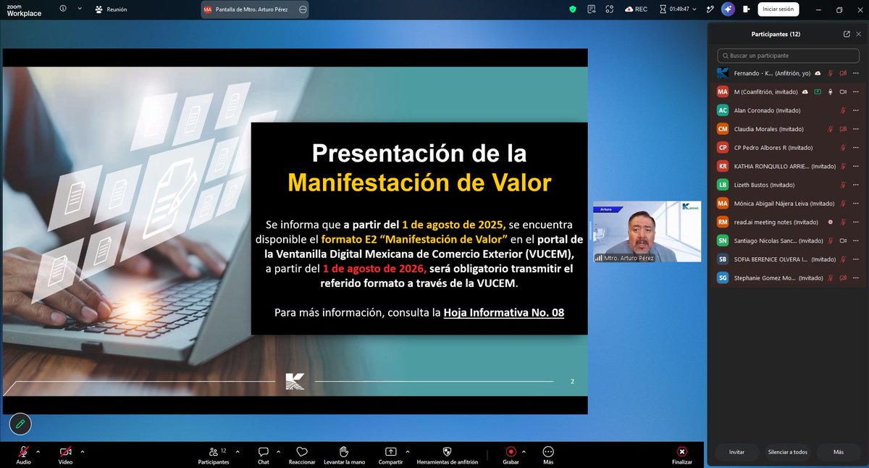Image resolution: width=869 pixels, height=468 pixels.
Task: Click Finalizar to end the meeting
Action: tap(681, 454)
